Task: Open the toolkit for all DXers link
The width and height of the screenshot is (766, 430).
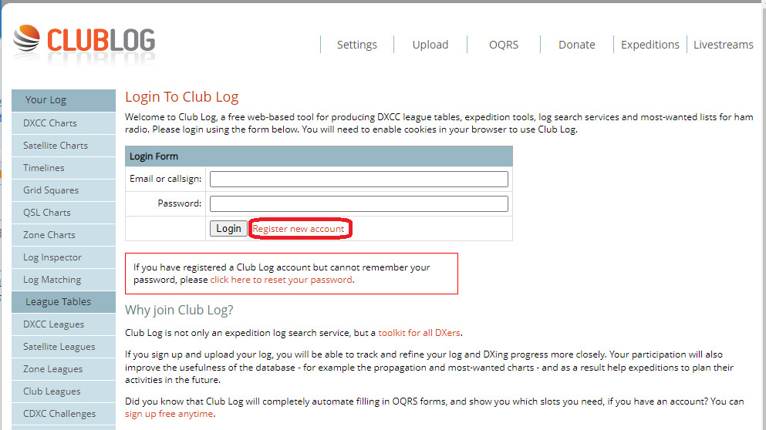Action: coord(419,333)
